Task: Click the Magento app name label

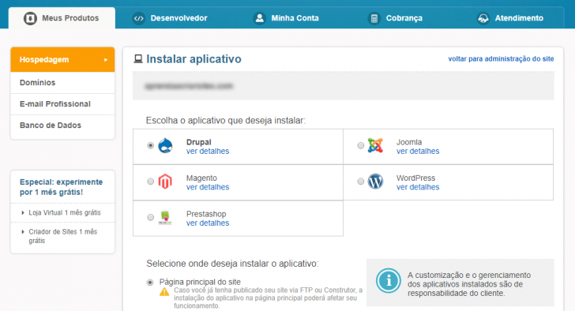Action: [201, 178]
